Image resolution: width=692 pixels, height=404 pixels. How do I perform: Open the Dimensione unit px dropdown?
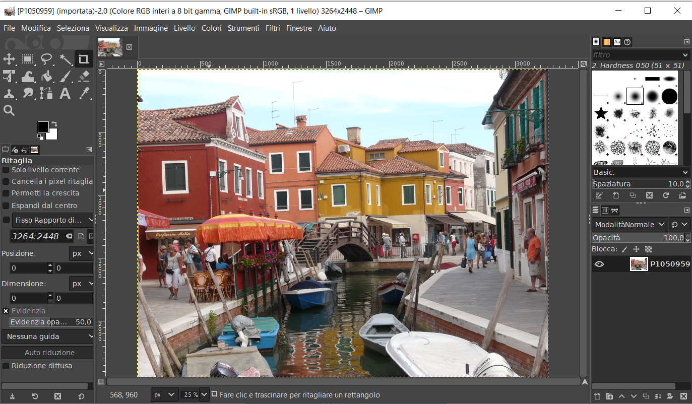[82, 284]
